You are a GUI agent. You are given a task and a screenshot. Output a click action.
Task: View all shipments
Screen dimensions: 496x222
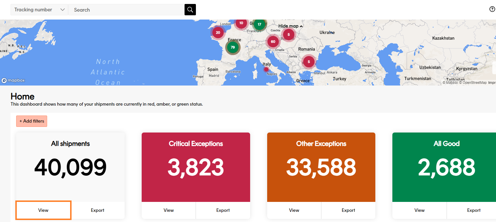pos(43,210)
